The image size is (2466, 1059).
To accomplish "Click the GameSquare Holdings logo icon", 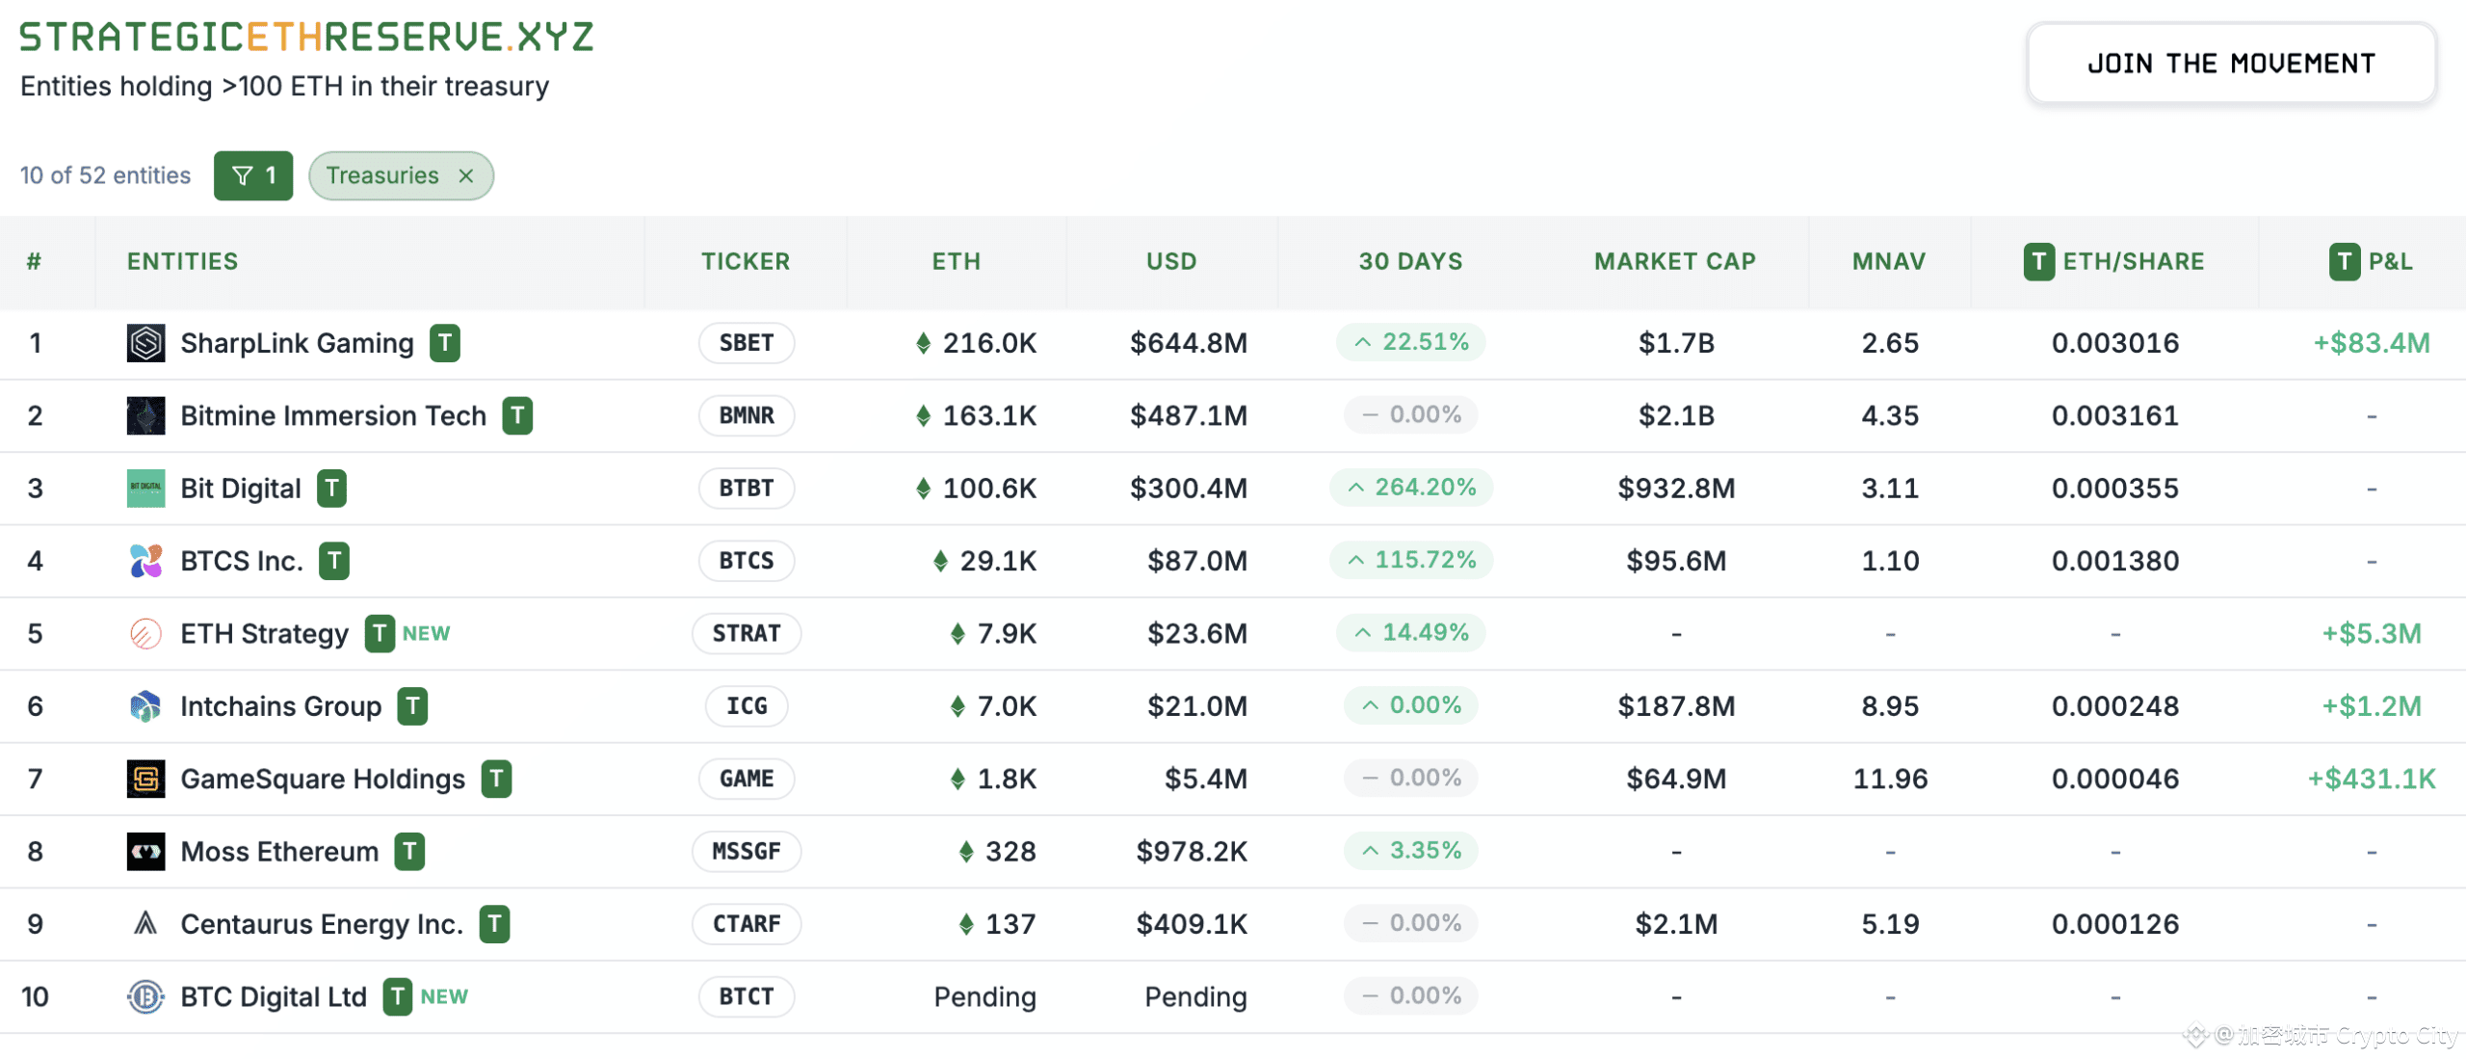I will (x=145, y=779).
